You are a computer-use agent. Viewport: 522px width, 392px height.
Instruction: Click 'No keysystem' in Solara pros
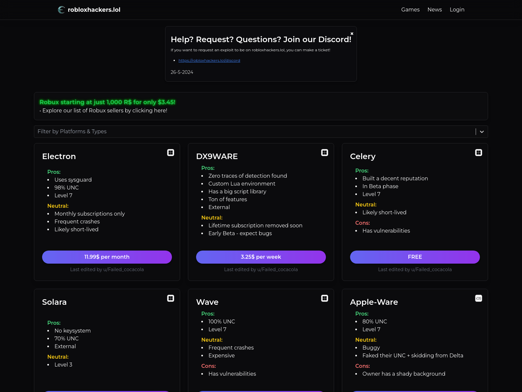coord(72,331)
